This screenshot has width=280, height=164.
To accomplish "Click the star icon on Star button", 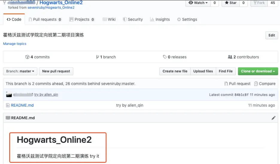I will click(227, 3).
